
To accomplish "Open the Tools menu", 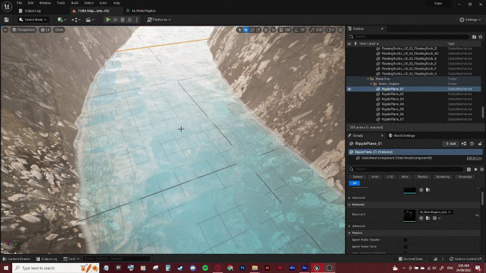I will (61, 3).
